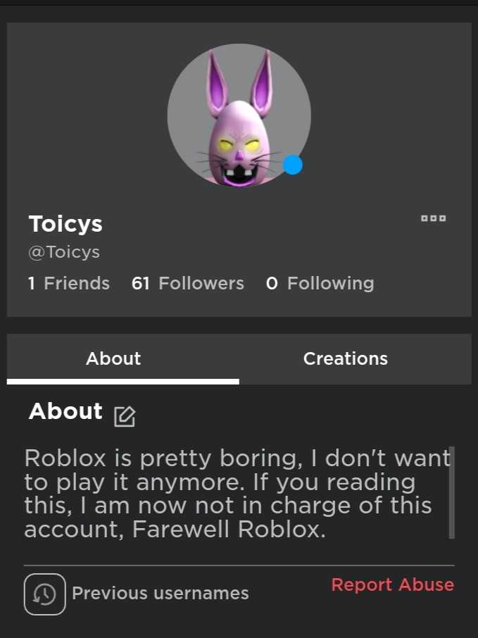Image resolution: width=478 pixels, height=638 pixels.
Task: View the 61 Followers list
Action: (x=187, y=283)
